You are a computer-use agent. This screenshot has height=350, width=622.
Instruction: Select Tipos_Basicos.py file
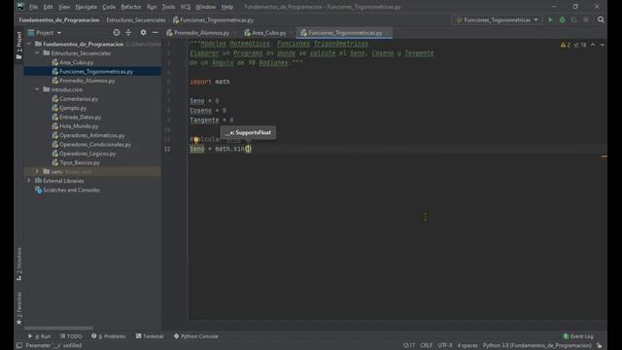point(80,162)
